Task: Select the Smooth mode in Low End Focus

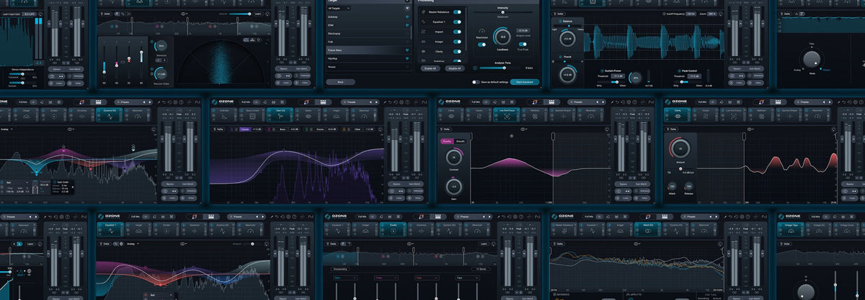Action: click(461, 142)
